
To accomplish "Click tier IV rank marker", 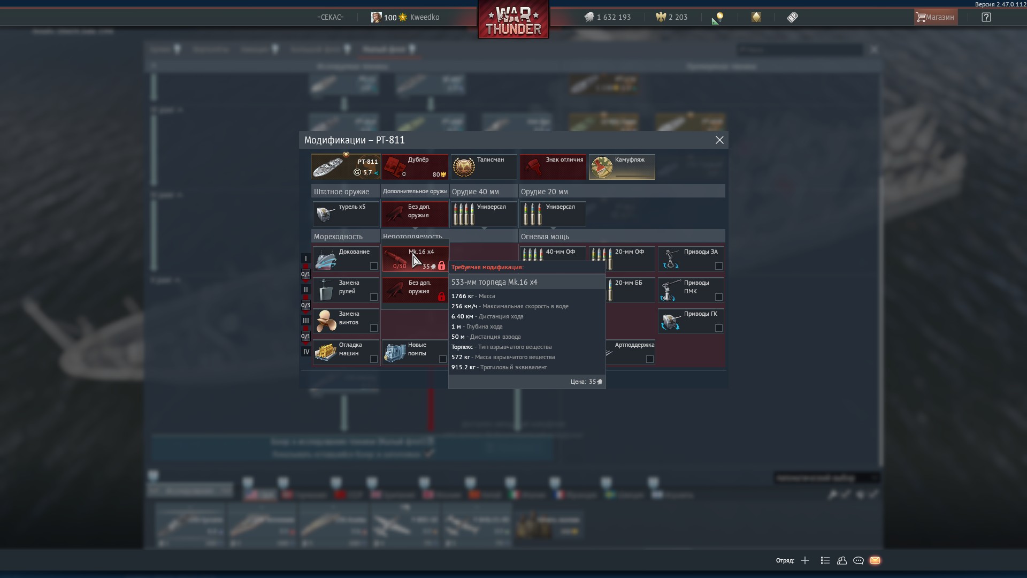I will 305,352.
